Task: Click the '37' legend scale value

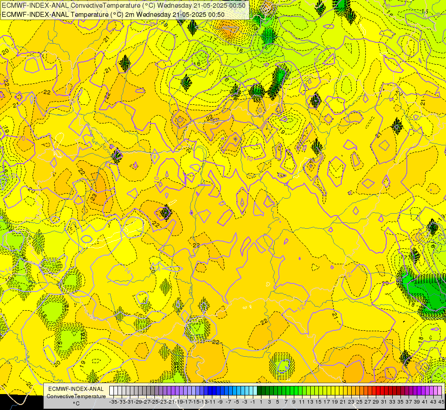Action: 409,402
